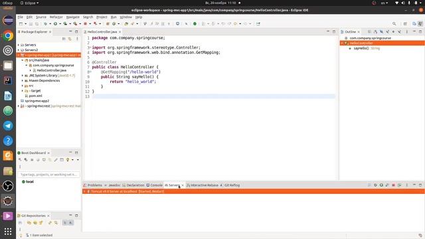
Task: Toggle hierarchical layout in Git Repositories
Action: pos(64,223)
